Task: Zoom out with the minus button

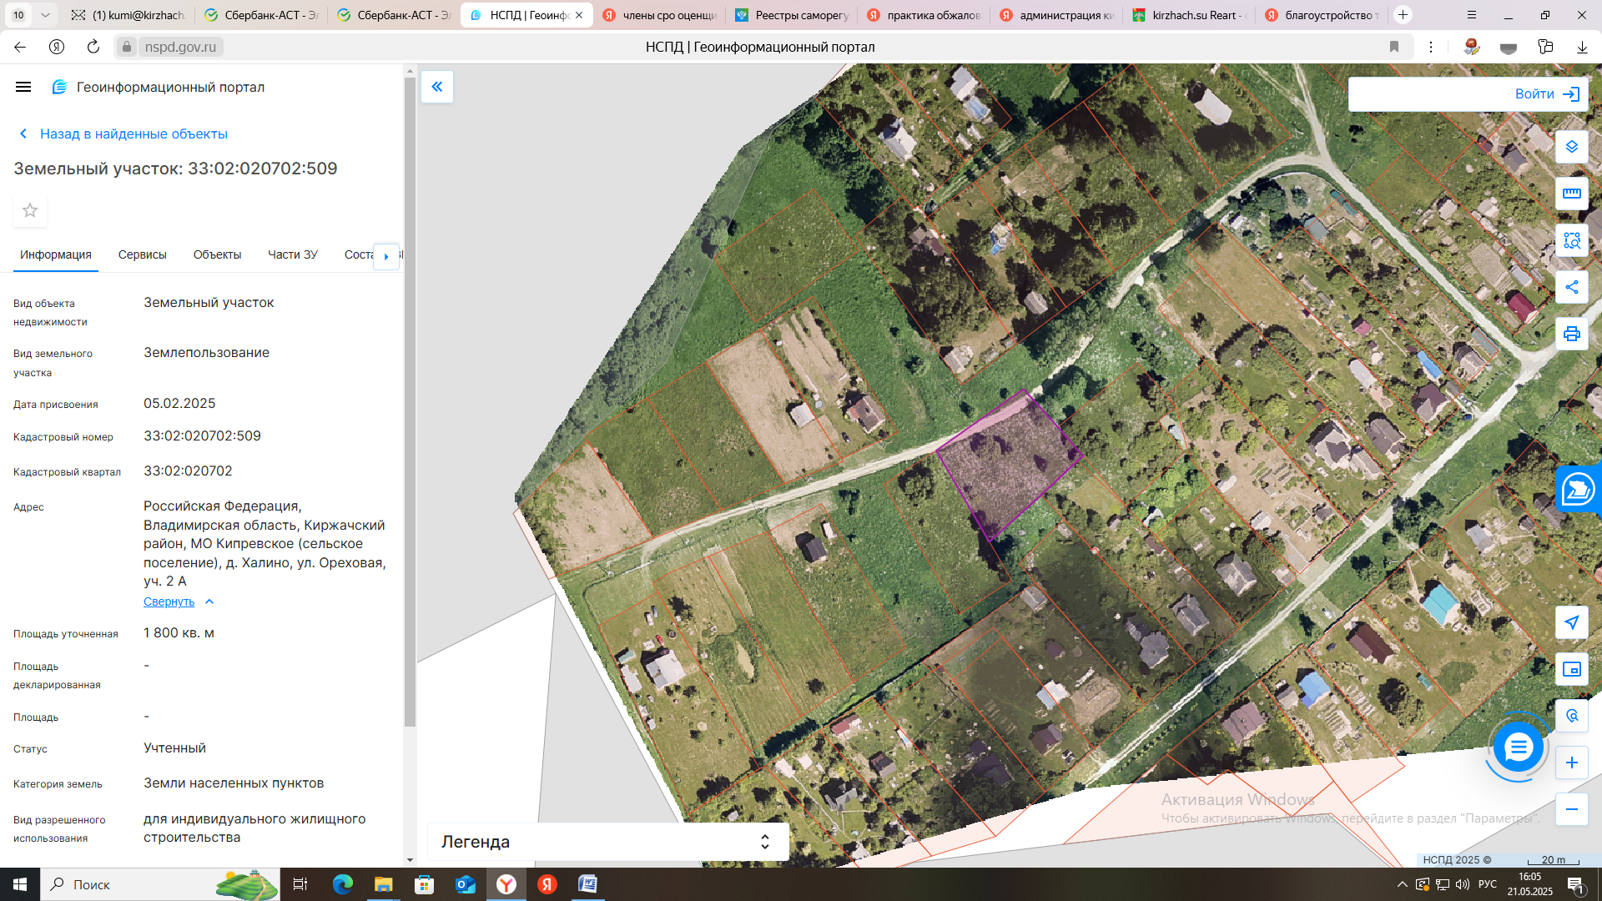Action: click(x=1571, y=809)
